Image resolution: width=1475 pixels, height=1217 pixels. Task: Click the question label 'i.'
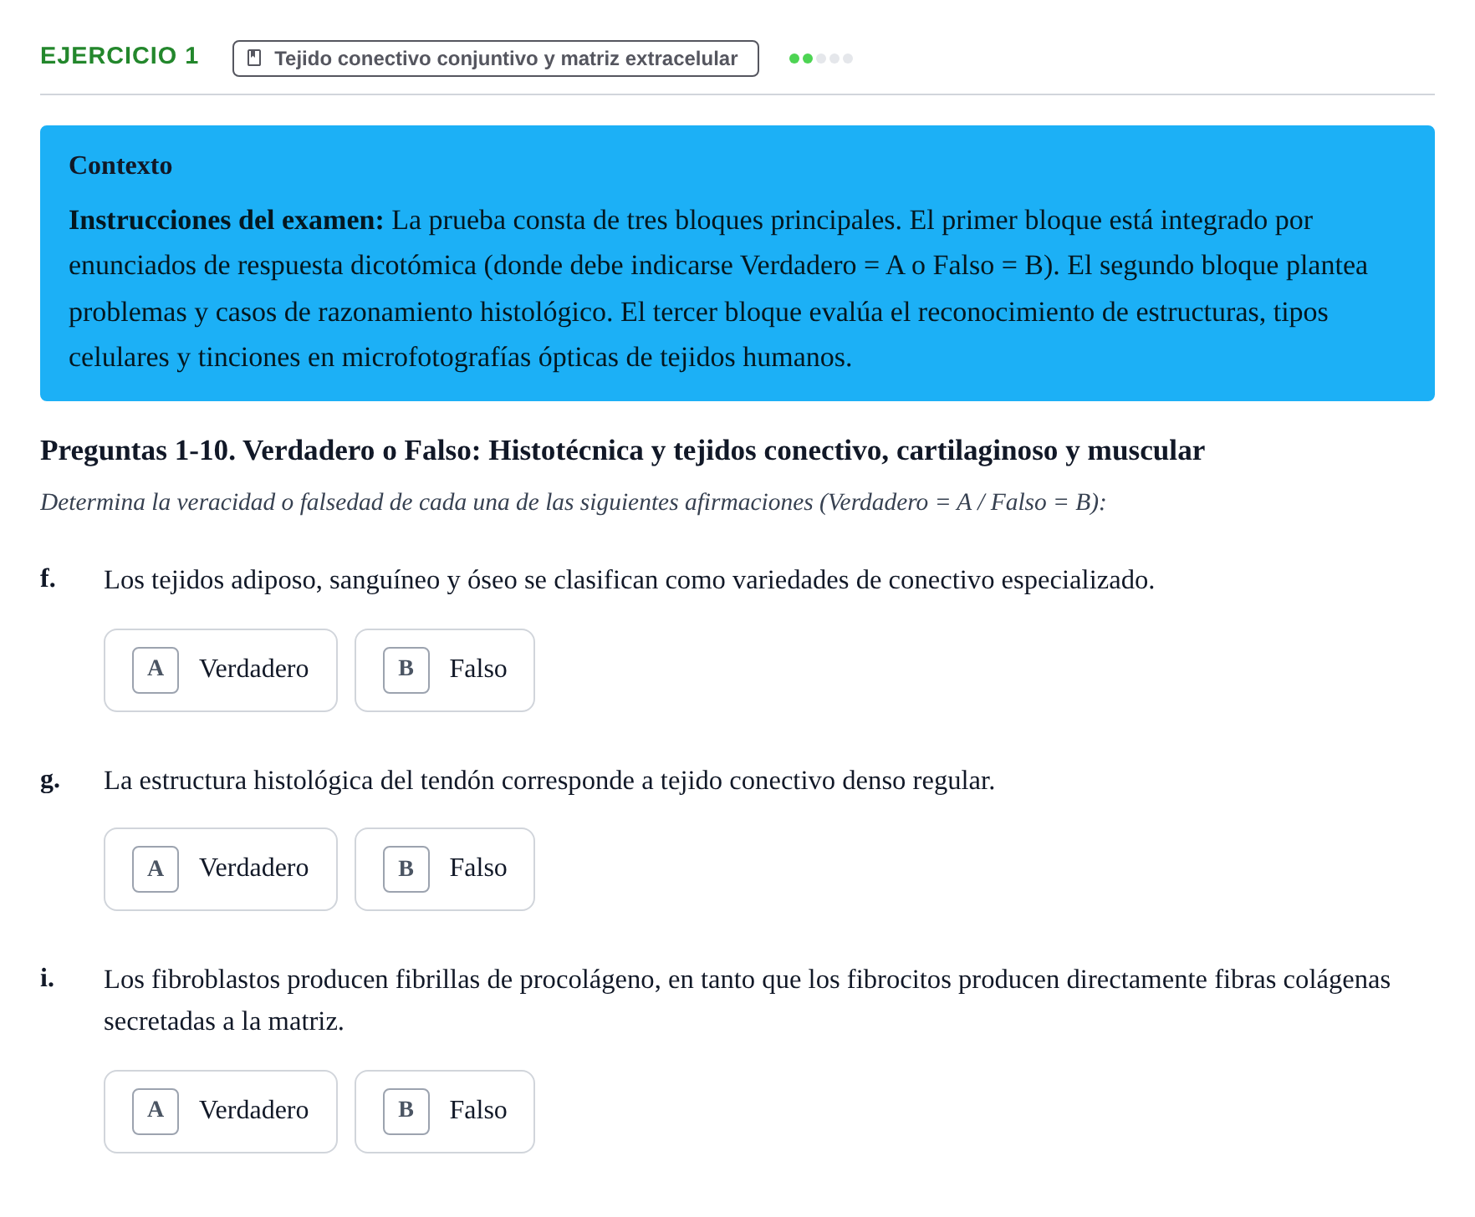pos(48,978)
